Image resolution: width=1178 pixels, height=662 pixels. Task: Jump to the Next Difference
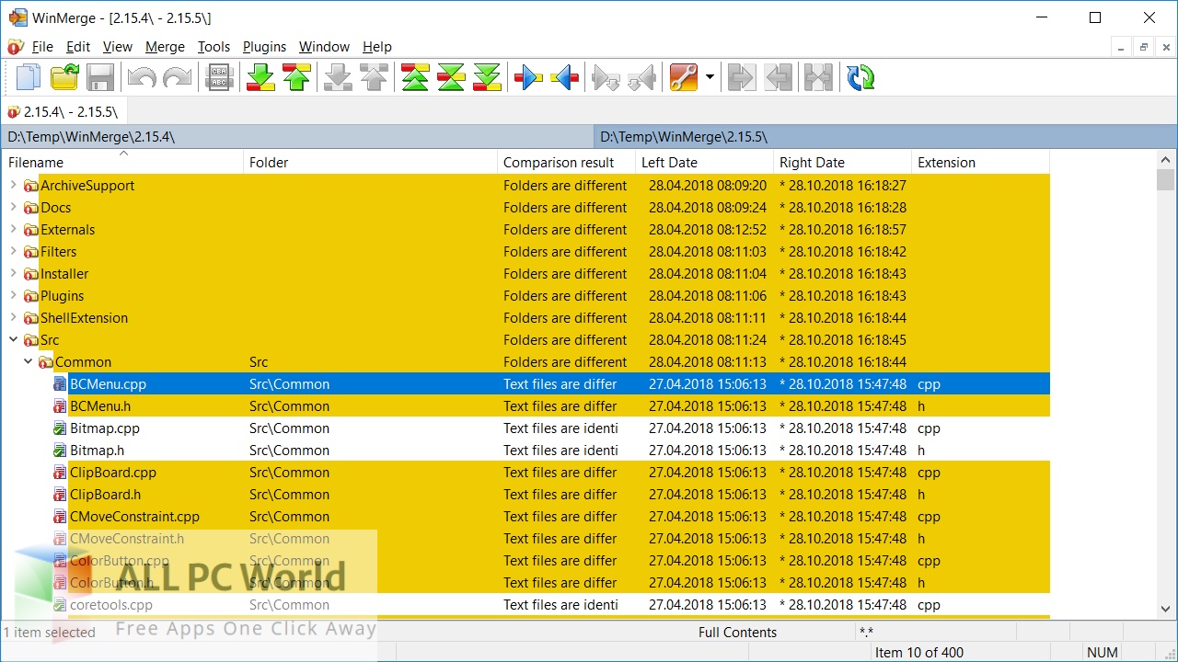click(x=261, y=78)
